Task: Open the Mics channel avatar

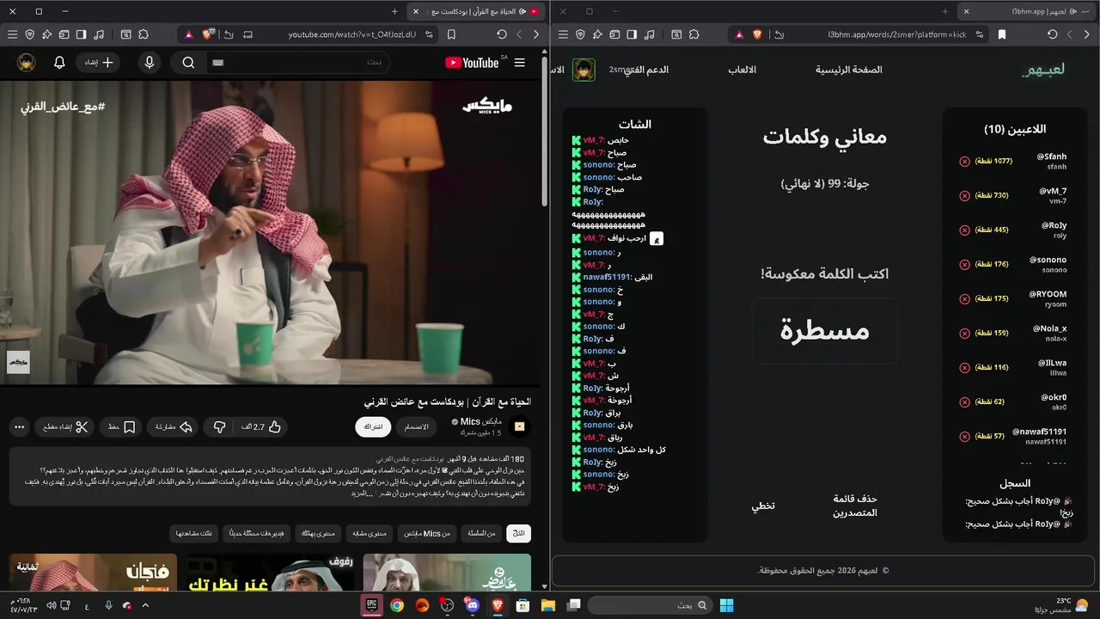Action: 519,426
